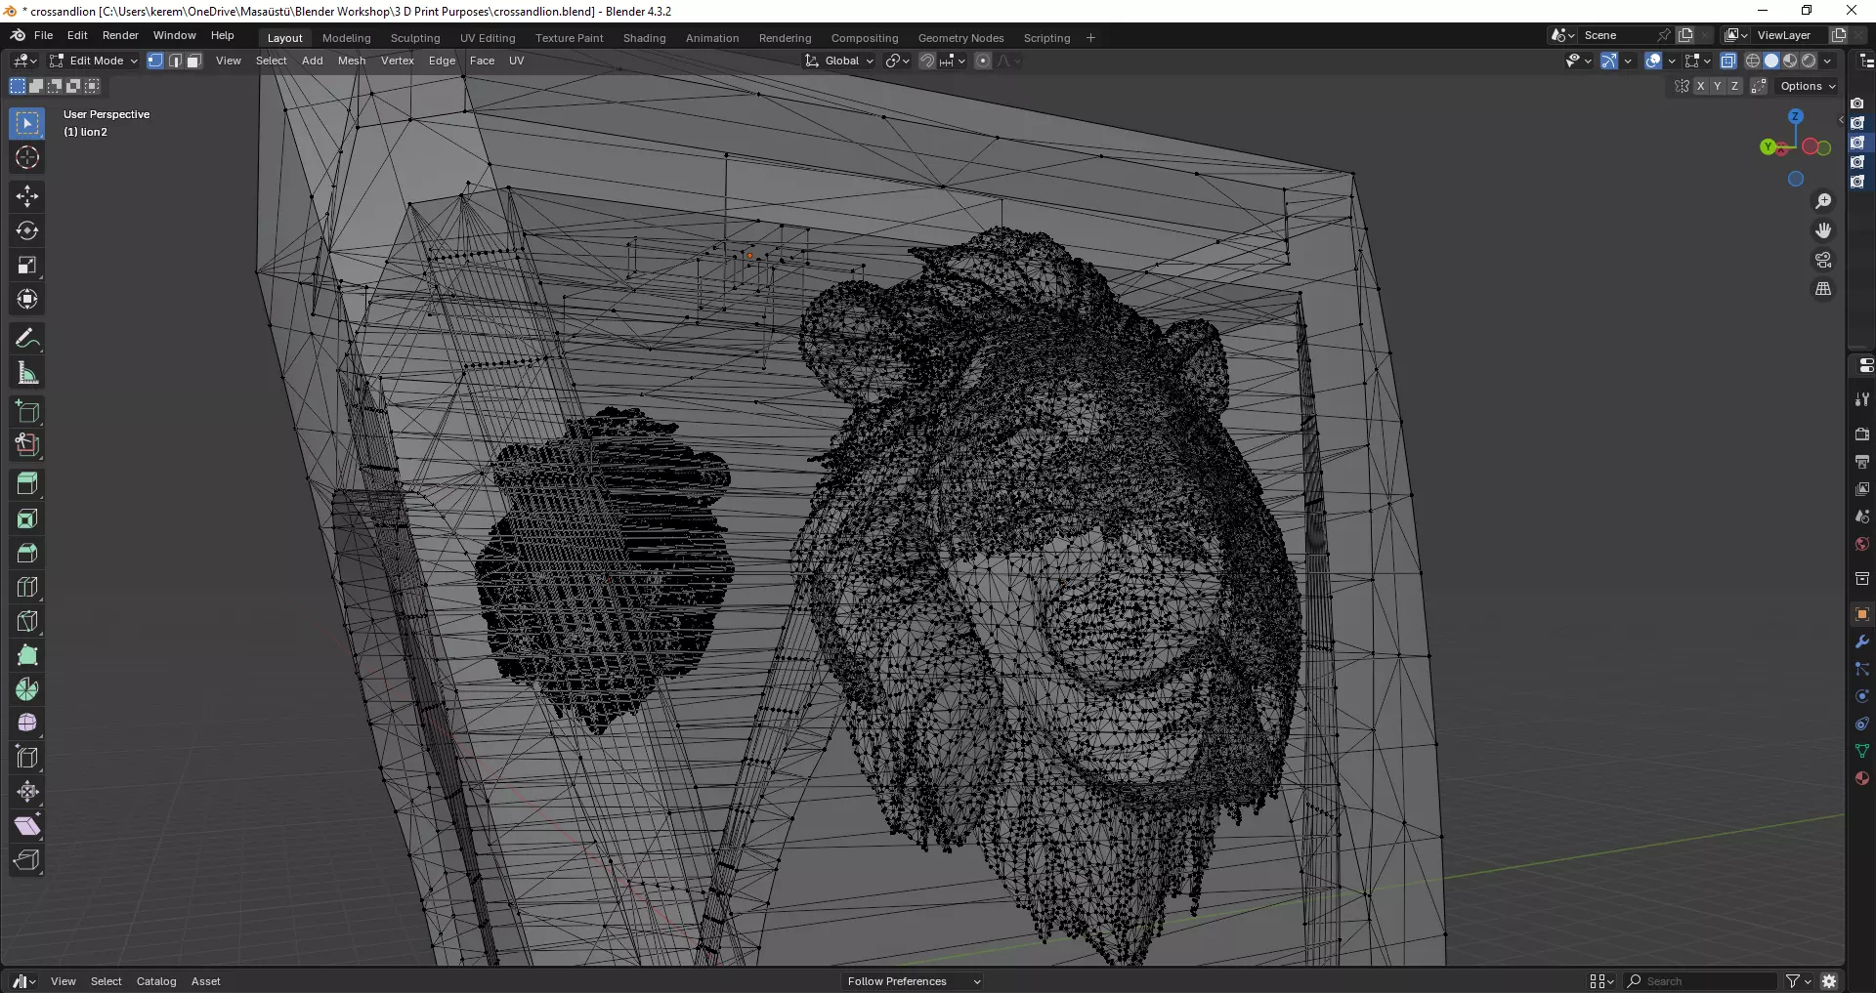The width and height of the screenshot is (1876, 993).
Task: Open the Render properties tab
Action: [1861, 434]
